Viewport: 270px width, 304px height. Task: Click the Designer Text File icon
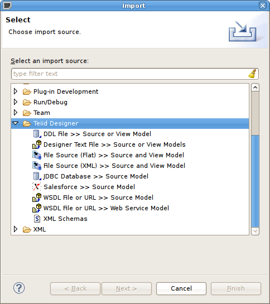click(x=37, y=144)
